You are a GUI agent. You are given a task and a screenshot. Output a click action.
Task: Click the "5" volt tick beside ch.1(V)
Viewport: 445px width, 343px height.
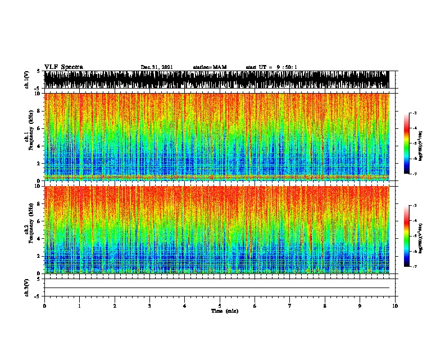(x=38, y=71)
